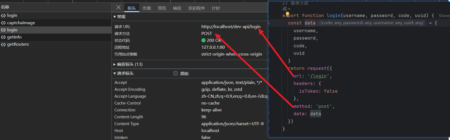450x140 pixels.
Task: Open the 预览 tab
Action: 162,8
